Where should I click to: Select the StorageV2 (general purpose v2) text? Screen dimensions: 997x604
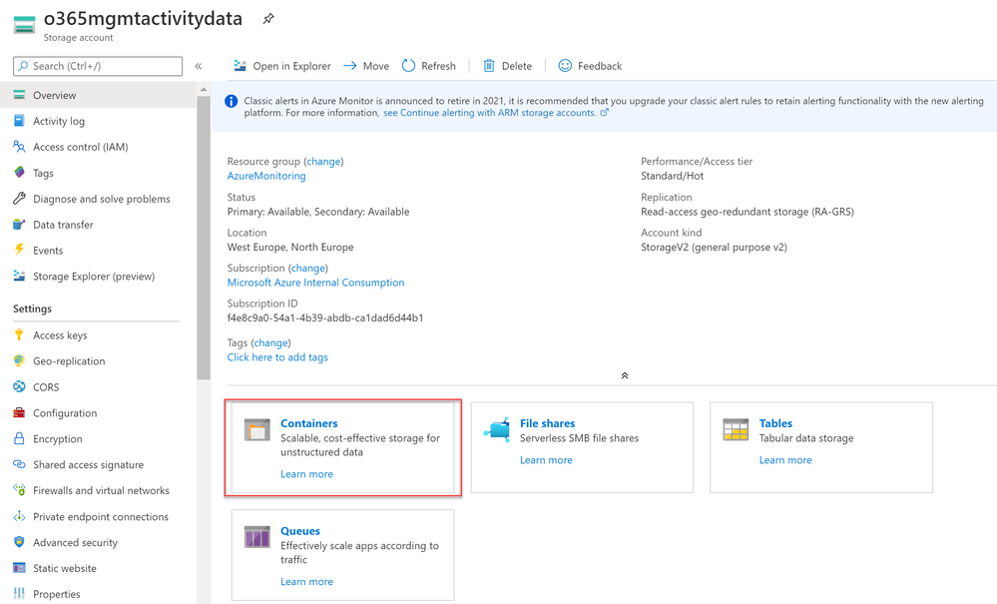pos(714,248)
